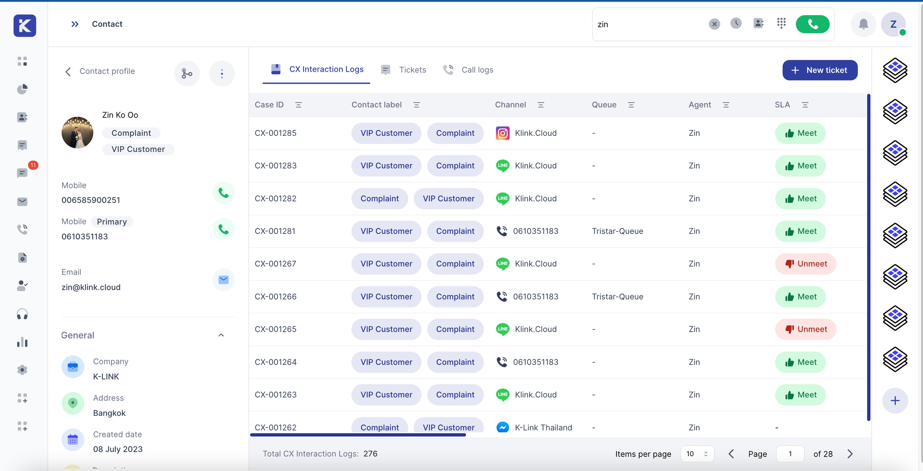Switch to Call logs tab

point(468,70)
